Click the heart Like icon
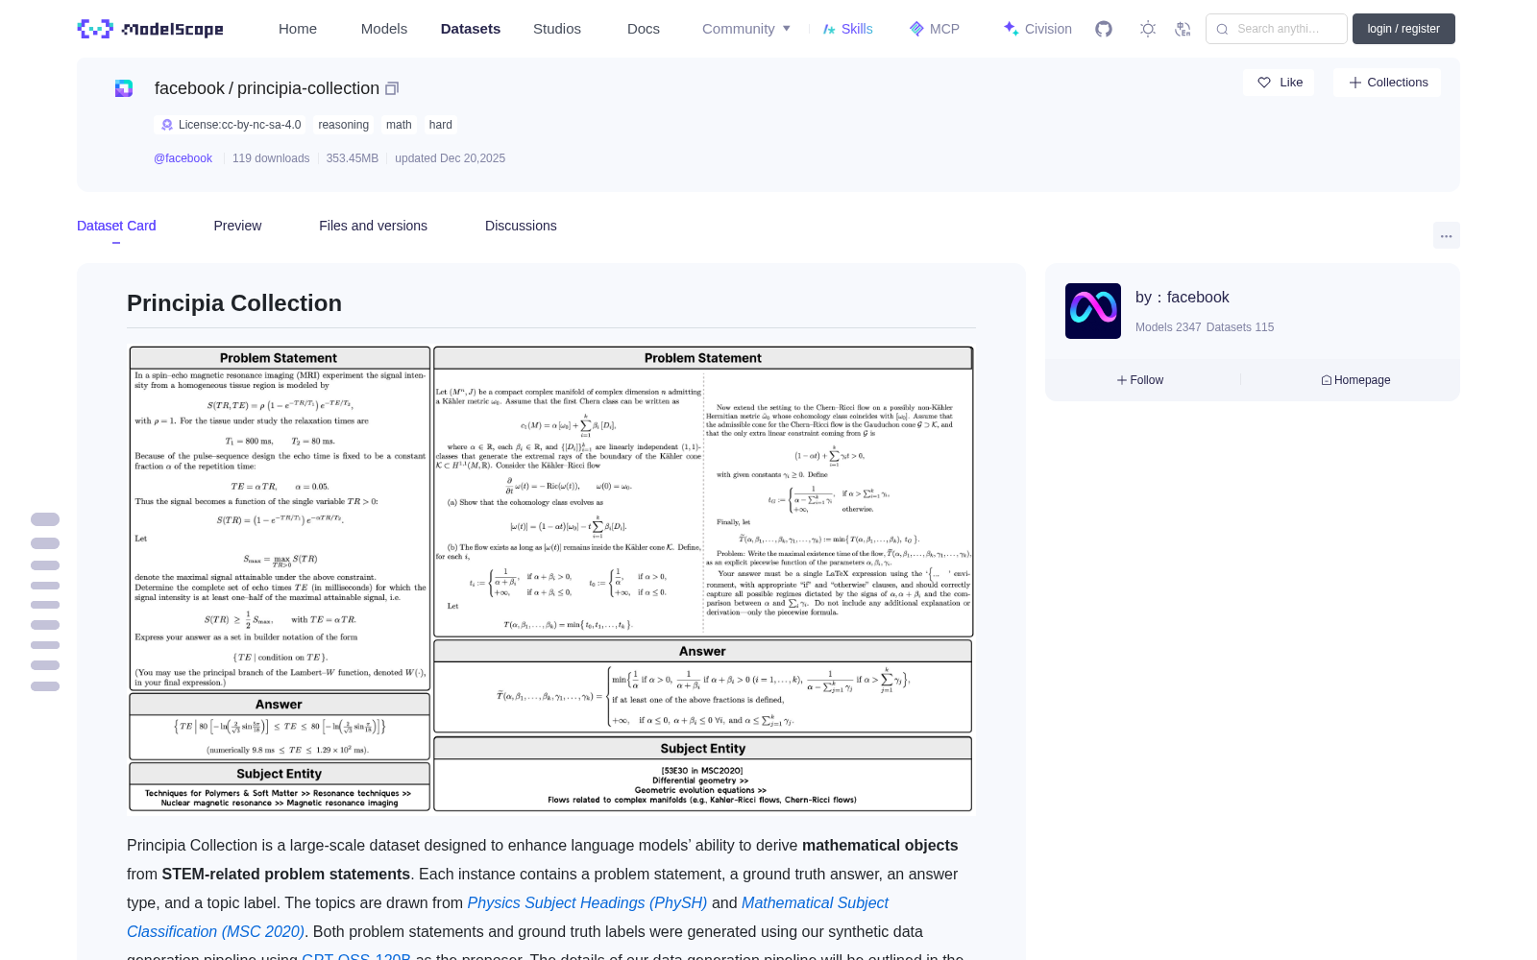1537x960 pixels. (x=1264, y=83)
